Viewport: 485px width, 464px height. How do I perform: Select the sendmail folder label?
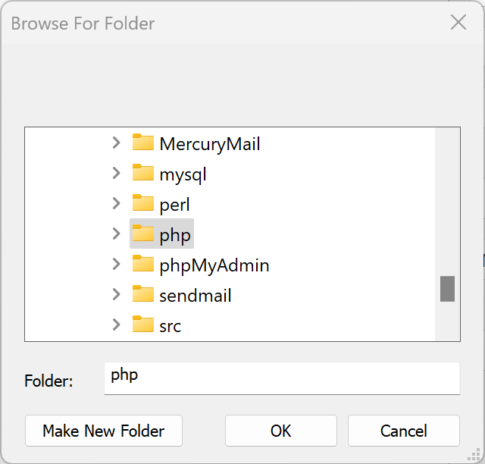[x=196, y=295]
